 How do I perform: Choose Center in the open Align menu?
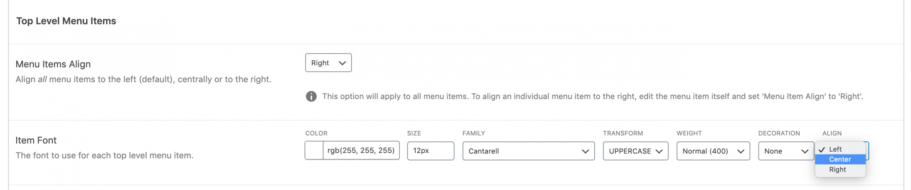(x=840, y=159)
